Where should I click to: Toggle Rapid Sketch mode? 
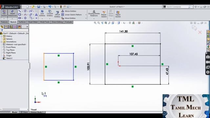(x=118, y=14)
